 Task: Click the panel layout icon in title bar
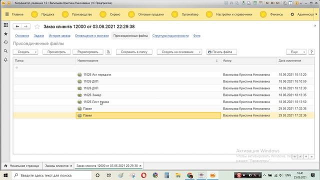[x=290, y=3]
